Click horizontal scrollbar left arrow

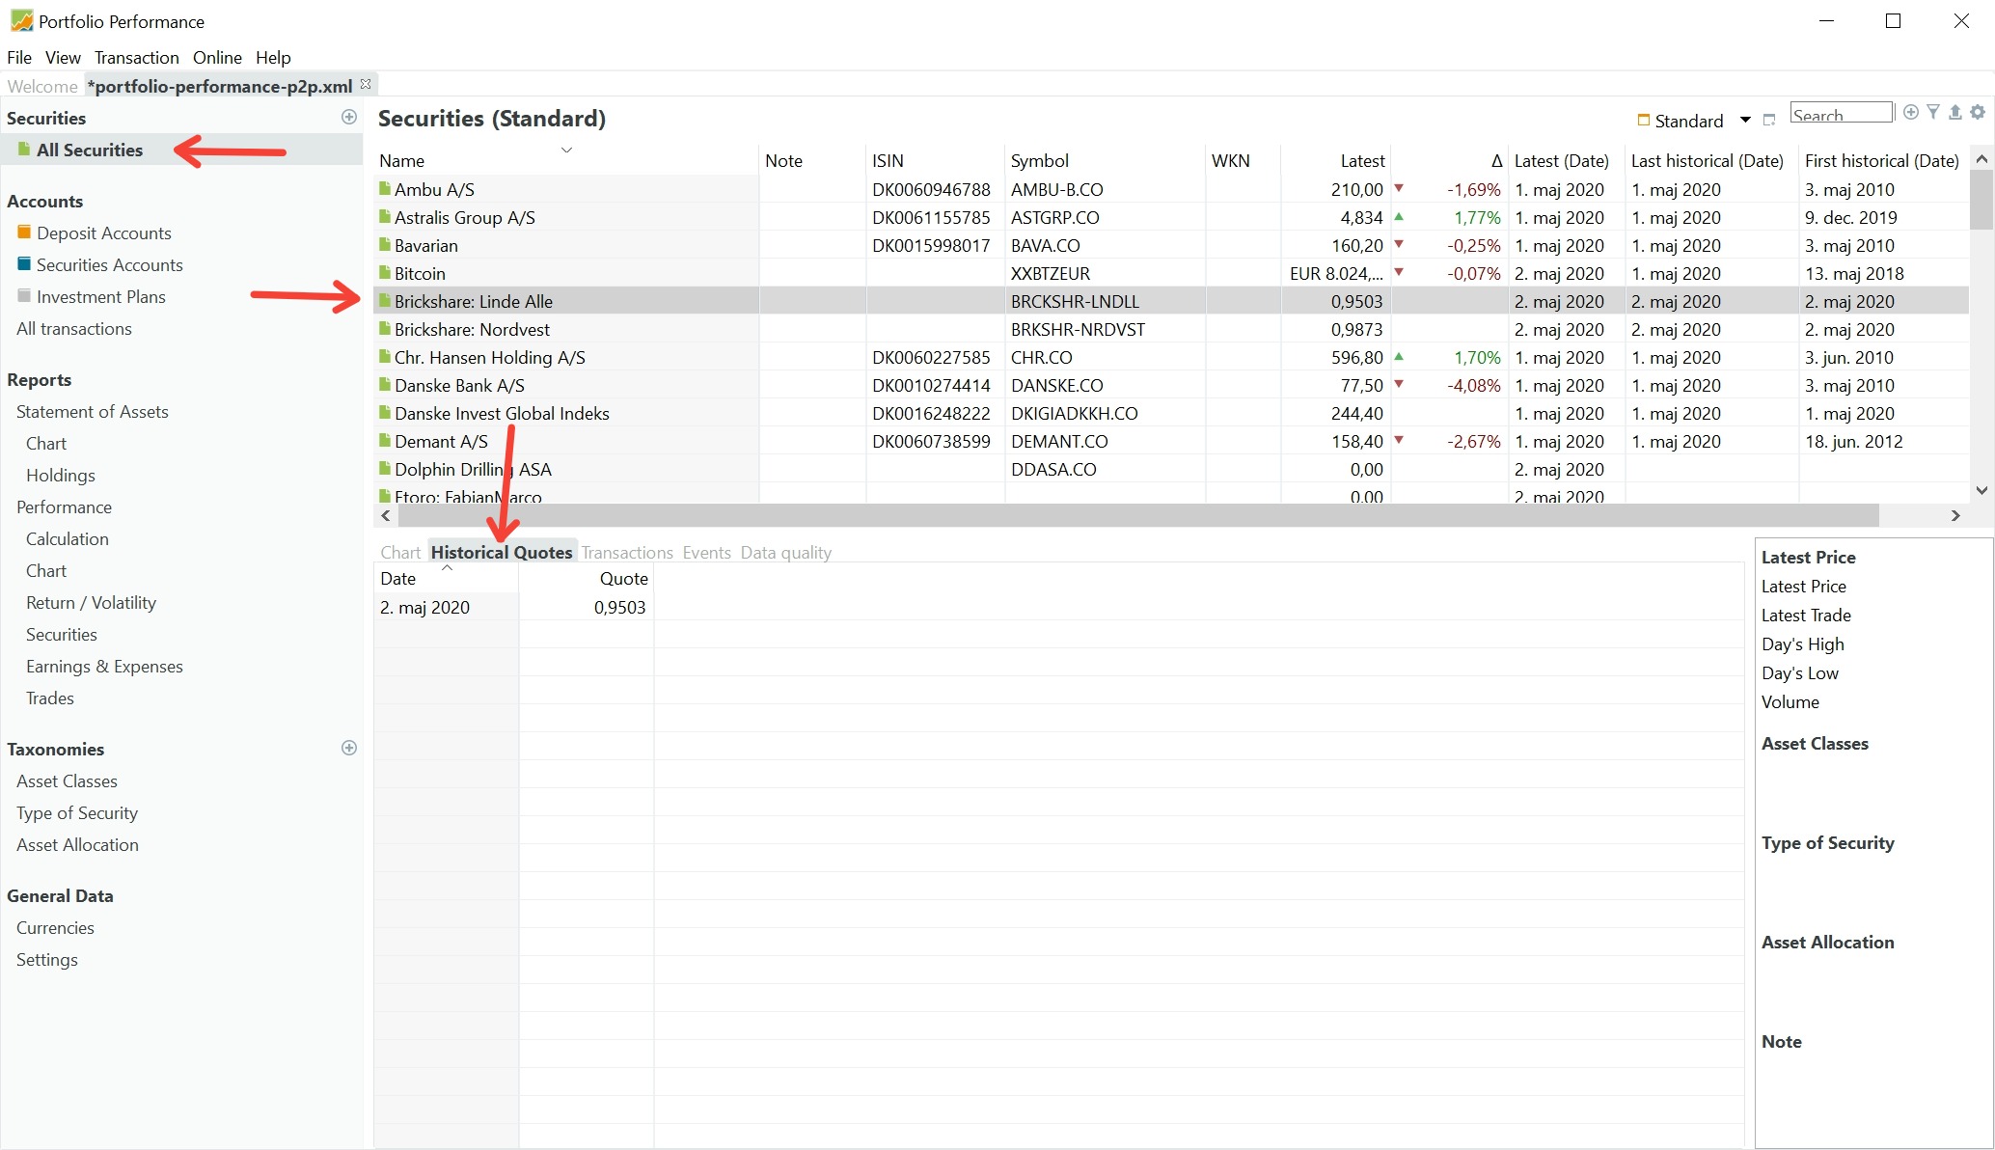(x=386, y=515)
